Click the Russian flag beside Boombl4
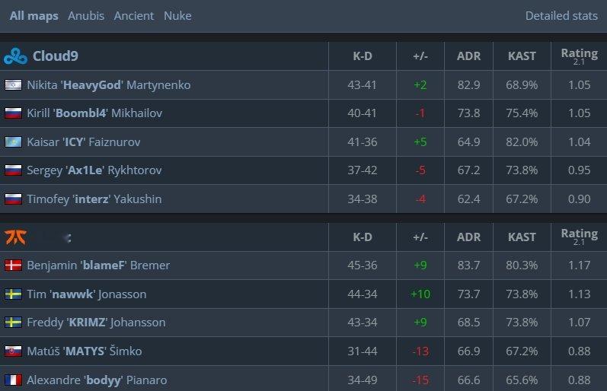 (x=13, y=113)
